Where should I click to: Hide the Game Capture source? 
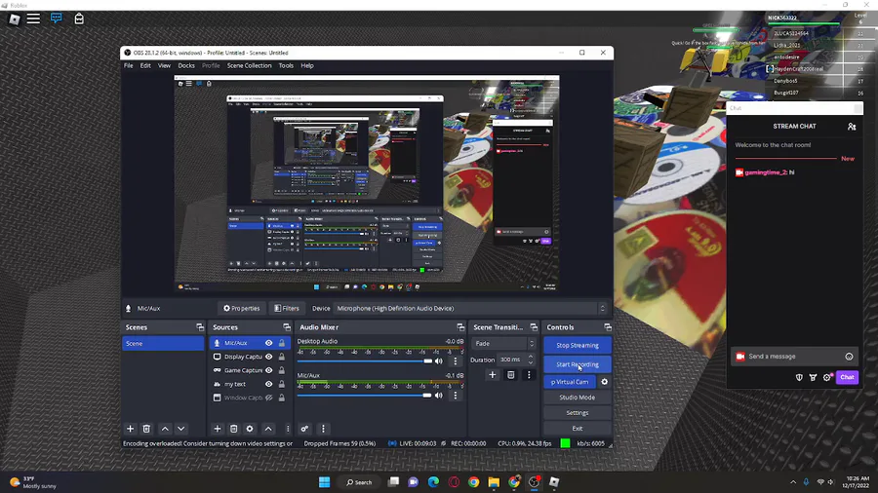[x=269, y=370]
